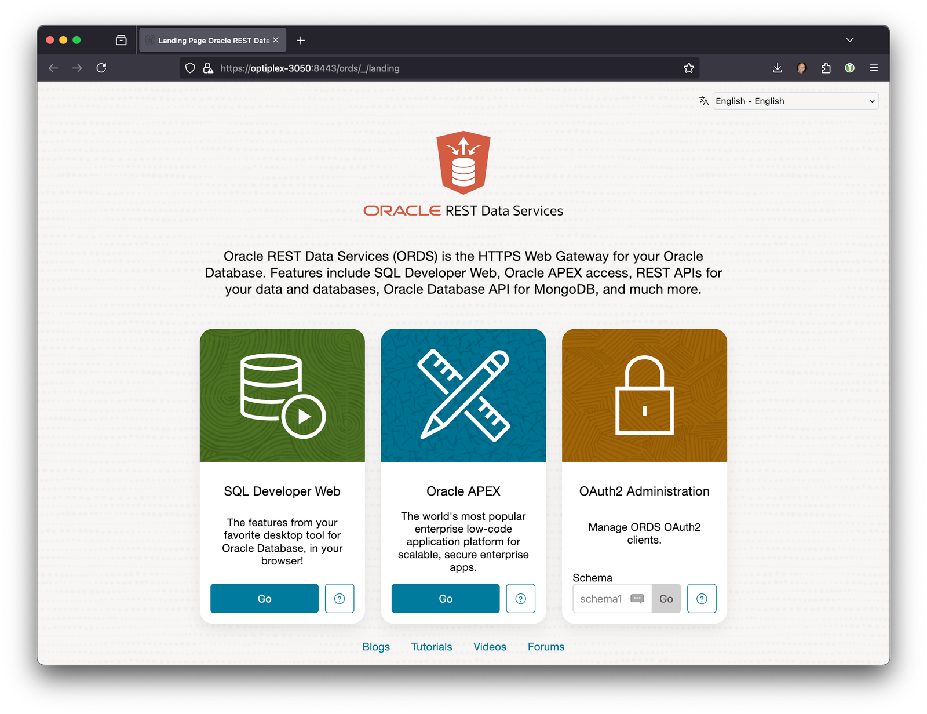This screenshot has height=714, width=927.
Task: Open help for SQL Developer Web
Action: 340,599
